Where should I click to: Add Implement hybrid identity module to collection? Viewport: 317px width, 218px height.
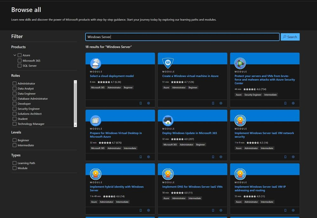coord(148,210)
